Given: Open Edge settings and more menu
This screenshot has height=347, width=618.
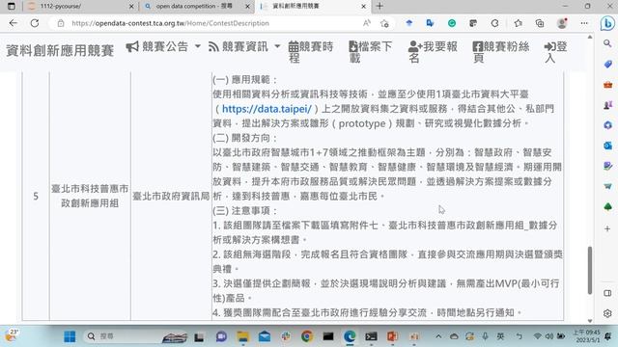Looking at the screenshot, I should click(584, 23).
